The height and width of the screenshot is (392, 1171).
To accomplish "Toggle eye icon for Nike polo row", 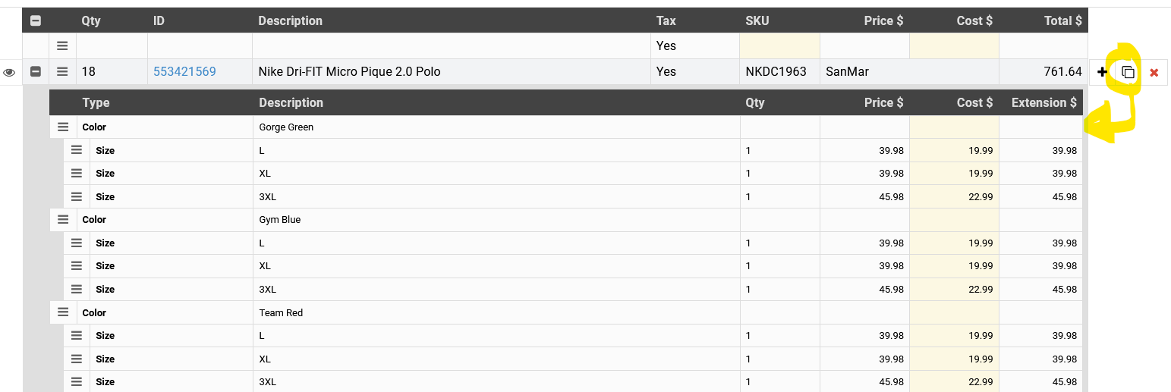I will [10, 73].
